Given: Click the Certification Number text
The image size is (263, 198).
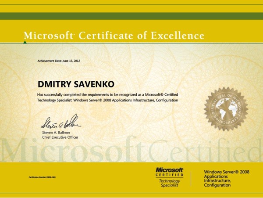Looking at the screenshot, I should coord(42,177).
